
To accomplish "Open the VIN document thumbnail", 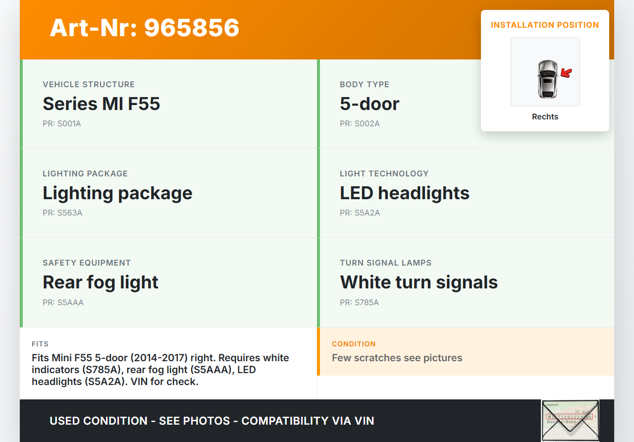I will [x=570, y=420].
